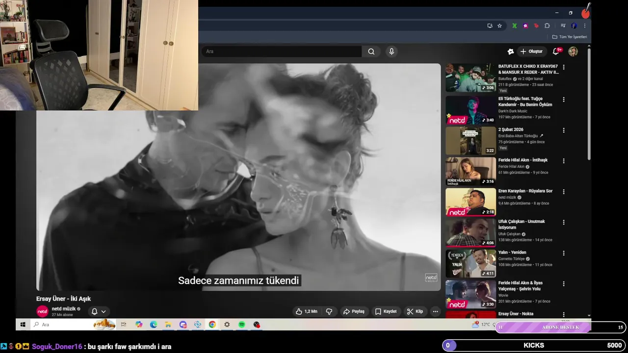The height and width of the screenshot is (353, 628).
Task: Play Eli Türkoğlu Bu Benim Öyküm thumbnail
Action: (471, 110)
